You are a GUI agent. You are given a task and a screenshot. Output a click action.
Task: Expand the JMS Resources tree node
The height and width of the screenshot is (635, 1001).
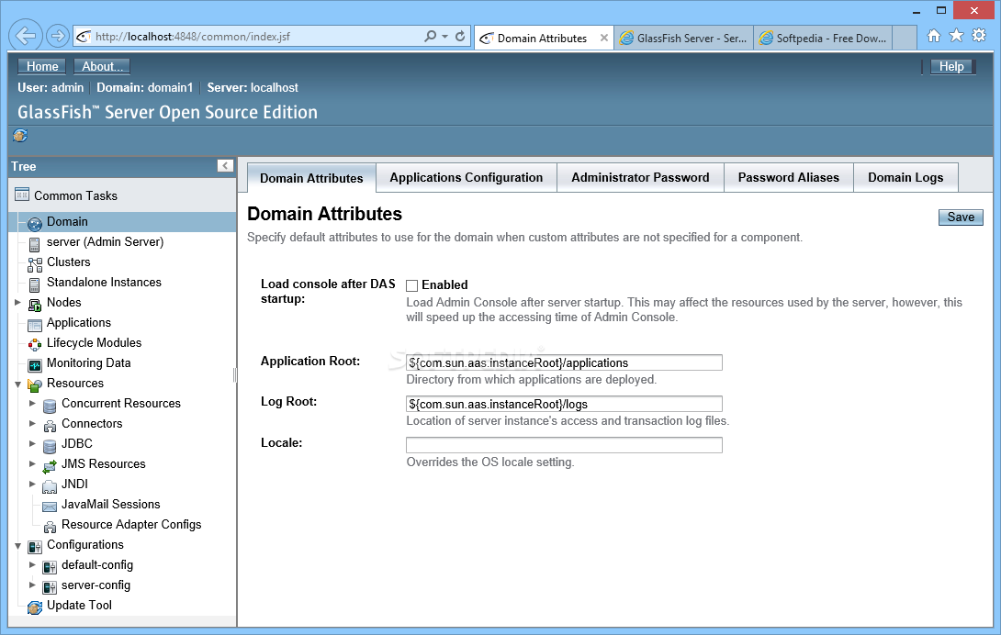32,463
